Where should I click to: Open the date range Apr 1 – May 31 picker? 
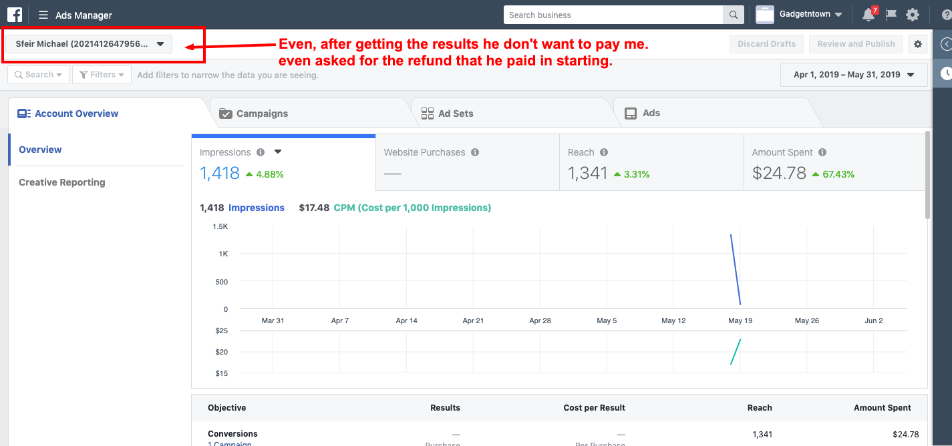pos(854,75)
